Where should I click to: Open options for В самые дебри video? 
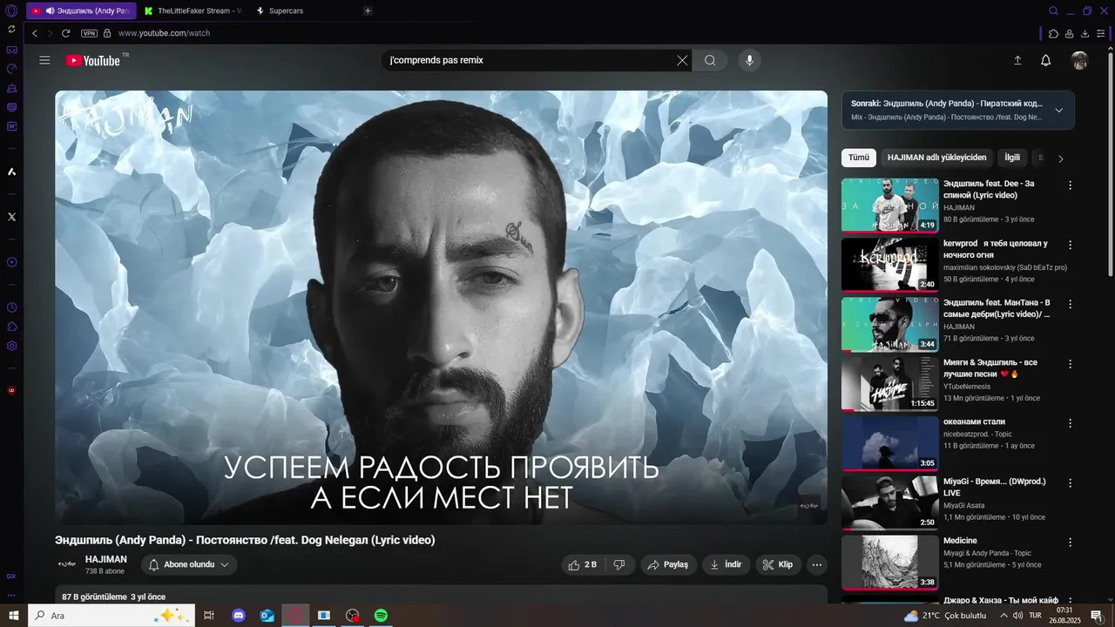(x=1070, y=304)
